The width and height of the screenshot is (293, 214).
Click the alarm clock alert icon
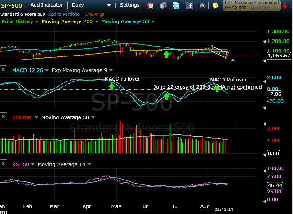150,5
